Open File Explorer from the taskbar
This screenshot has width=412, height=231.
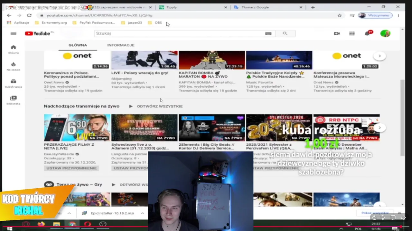click(56, 224)
